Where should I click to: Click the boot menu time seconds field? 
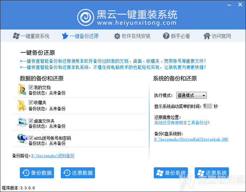(x=207, y=106)
